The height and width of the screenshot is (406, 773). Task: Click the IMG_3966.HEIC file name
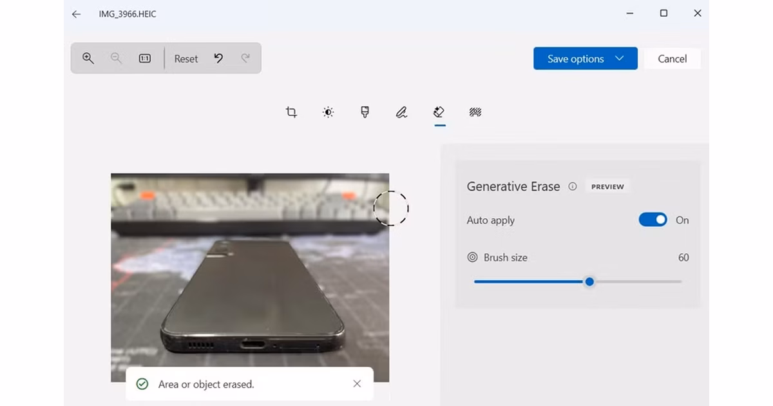(128, 14)
